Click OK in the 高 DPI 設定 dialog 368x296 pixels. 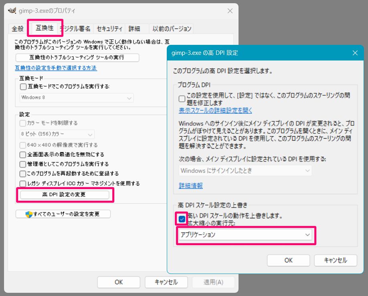click(x=289, y=260)
